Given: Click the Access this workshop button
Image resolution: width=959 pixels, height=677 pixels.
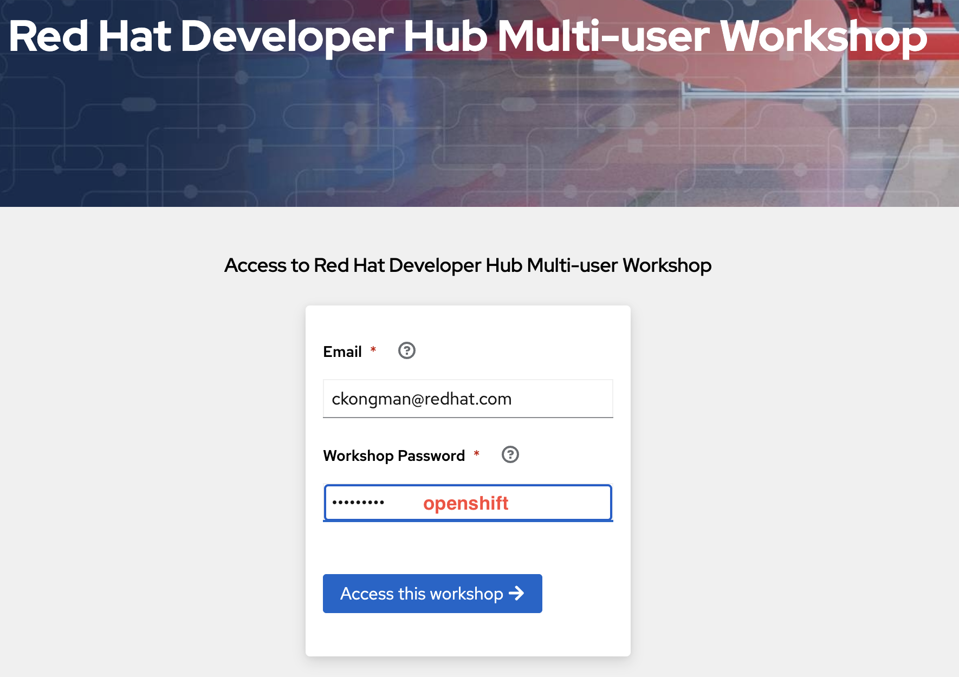Looking at the screenshot, I should pos(432,594).
